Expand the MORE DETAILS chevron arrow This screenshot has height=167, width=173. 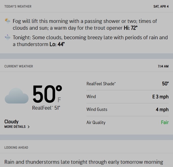(28, 127)
